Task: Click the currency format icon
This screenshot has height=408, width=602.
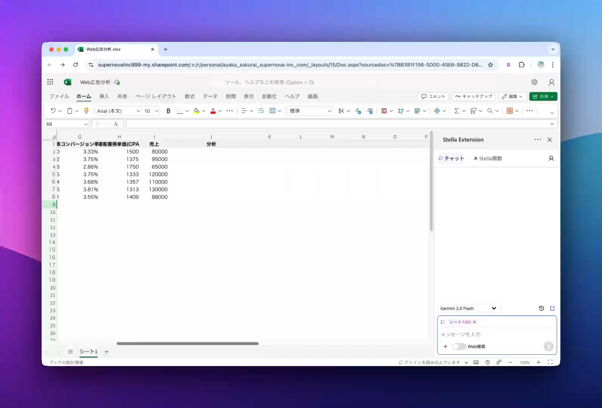Action: 341,111
